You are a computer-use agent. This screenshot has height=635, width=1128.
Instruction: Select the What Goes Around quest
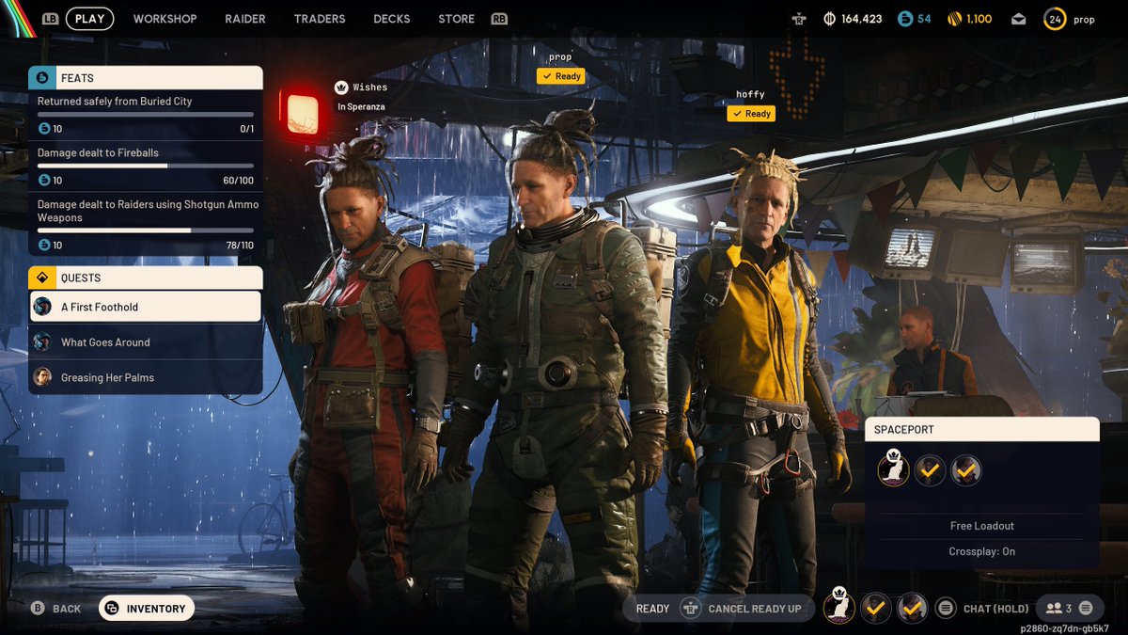coord(146,342)
